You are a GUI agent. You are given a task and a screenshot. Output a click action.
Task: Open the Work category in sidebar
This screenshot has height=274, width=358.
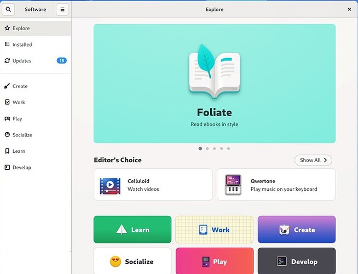(x=36, y=102)
